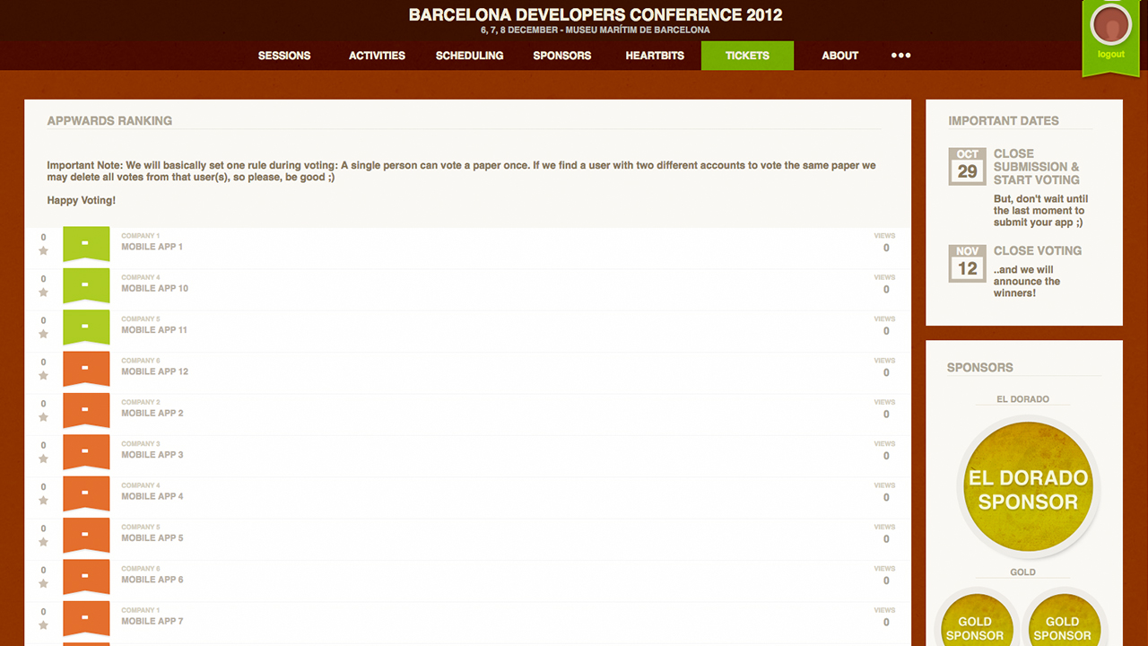
Task: Vote star for Mobile App 5
Action: (x=43, y=542)
